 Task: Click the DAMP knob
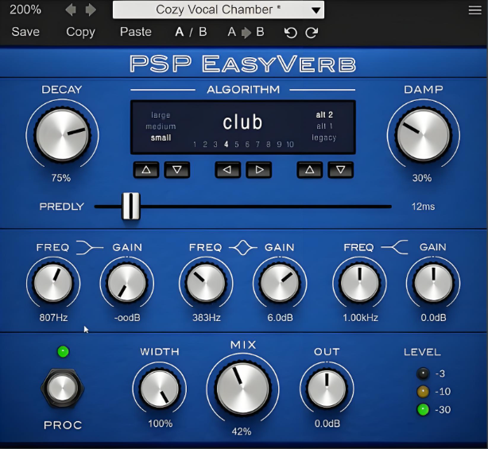click(424, 135)
